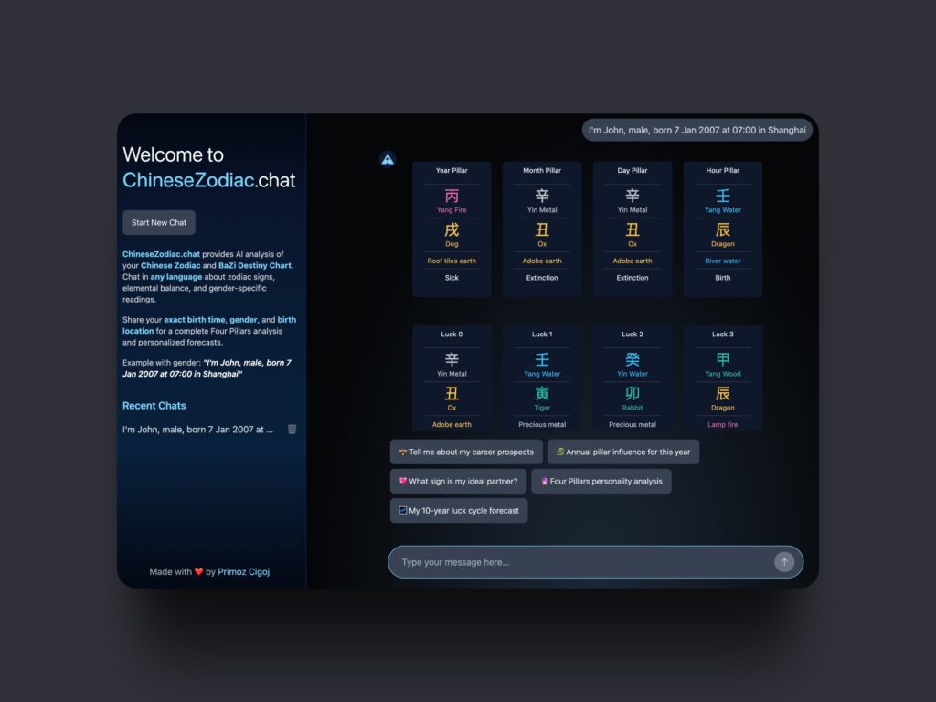Click the assistant avatar icon

[x=388, y=159]
